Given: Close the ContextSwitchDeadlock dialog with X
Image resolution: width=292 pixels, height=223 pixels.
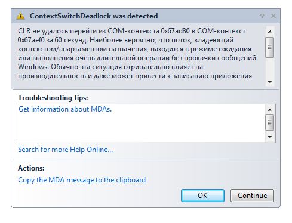Looking at the screenshot, I should (x=273, y=16).
